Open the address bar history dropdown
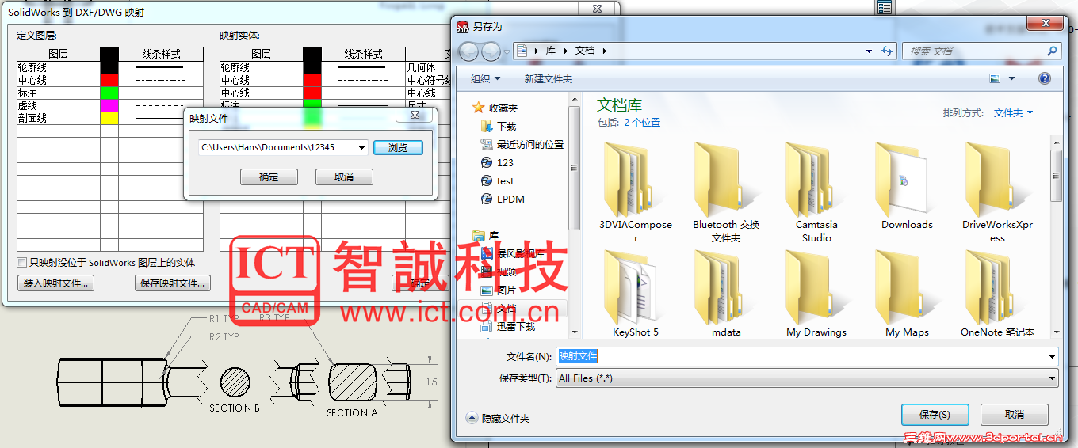Screen dimensions: 1078x448 pyautogui.click(x=869, y=51)
